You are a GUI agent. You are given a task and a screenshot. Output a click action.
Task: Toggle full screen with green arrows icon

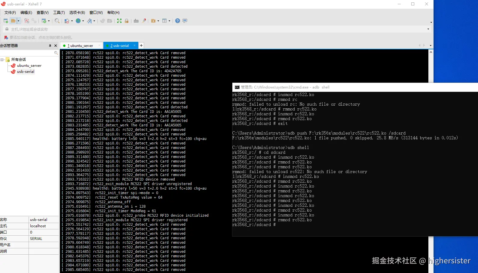pos(119,21)
